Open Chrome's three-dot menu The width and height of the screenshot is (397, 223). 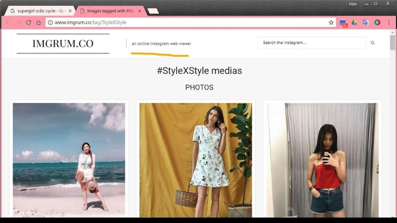(x=389, y=22)
